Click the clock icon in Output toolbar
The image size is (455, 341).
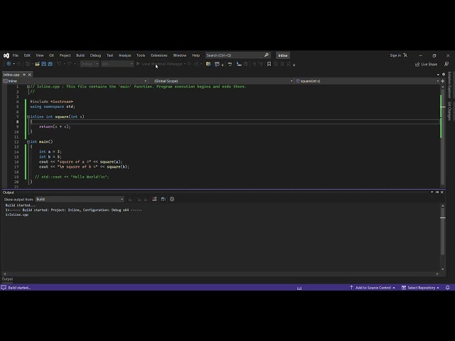[x=172, y=199]
